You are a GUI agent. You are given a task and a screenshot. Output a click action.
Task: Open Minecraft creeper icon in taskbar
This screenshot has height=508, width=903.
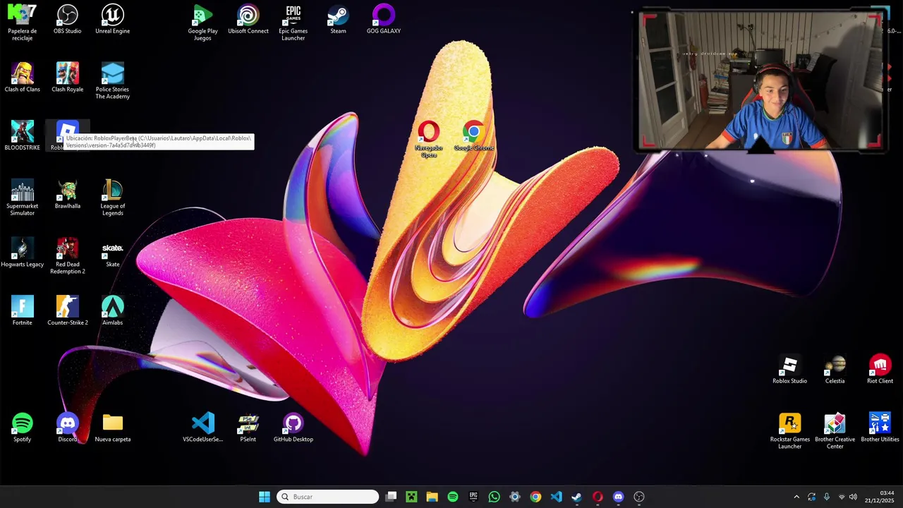412,497
